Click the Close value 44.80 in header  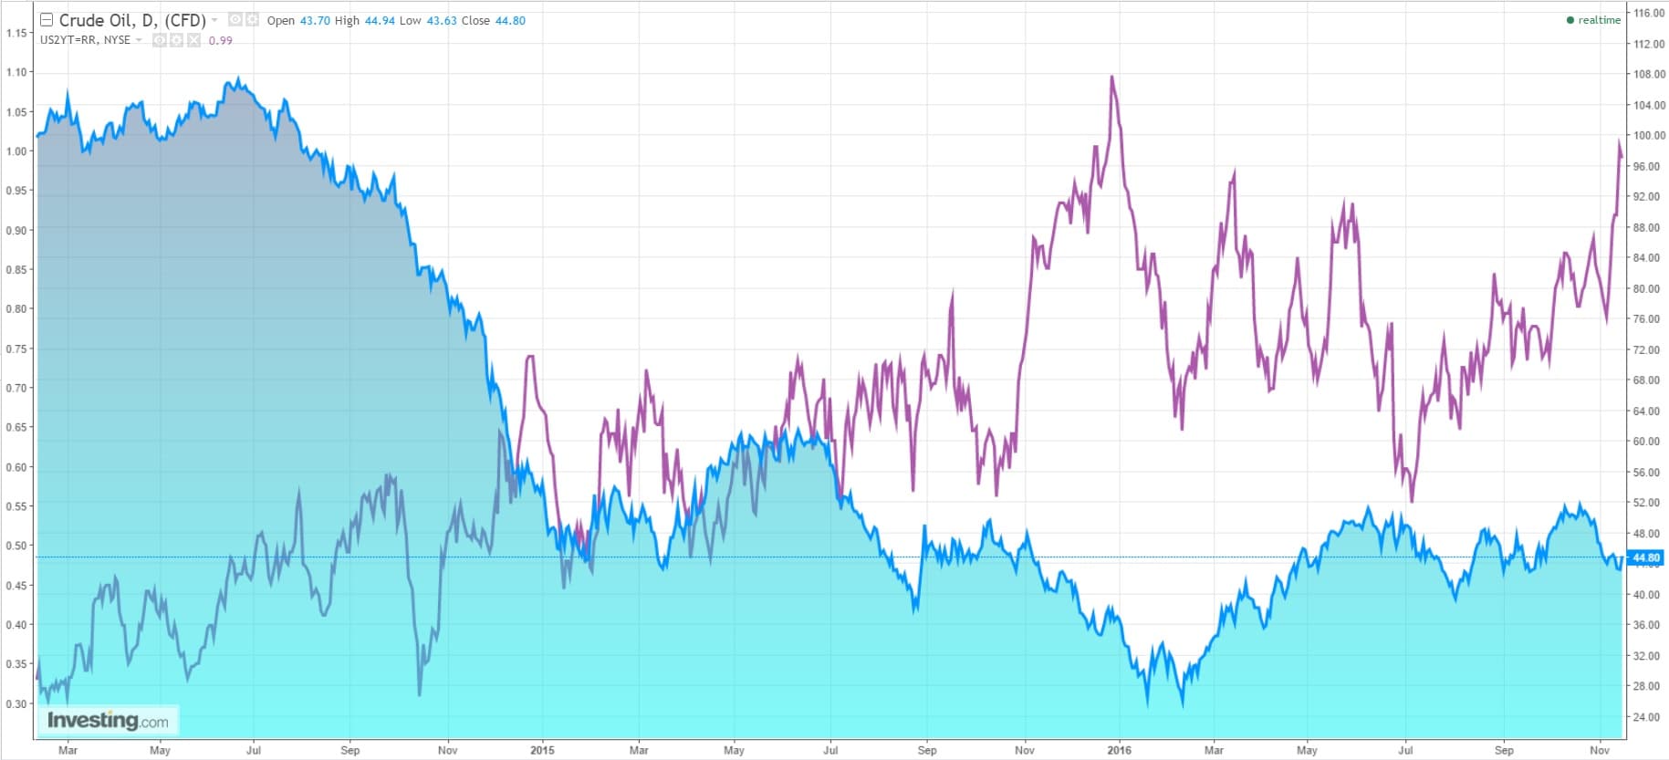[510, 20]
